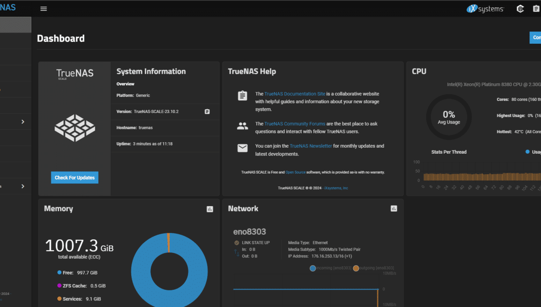The height and width of the screenshot is (307, 541).
Task: Click Check For Updates button
Action: [x=74, y=177]
